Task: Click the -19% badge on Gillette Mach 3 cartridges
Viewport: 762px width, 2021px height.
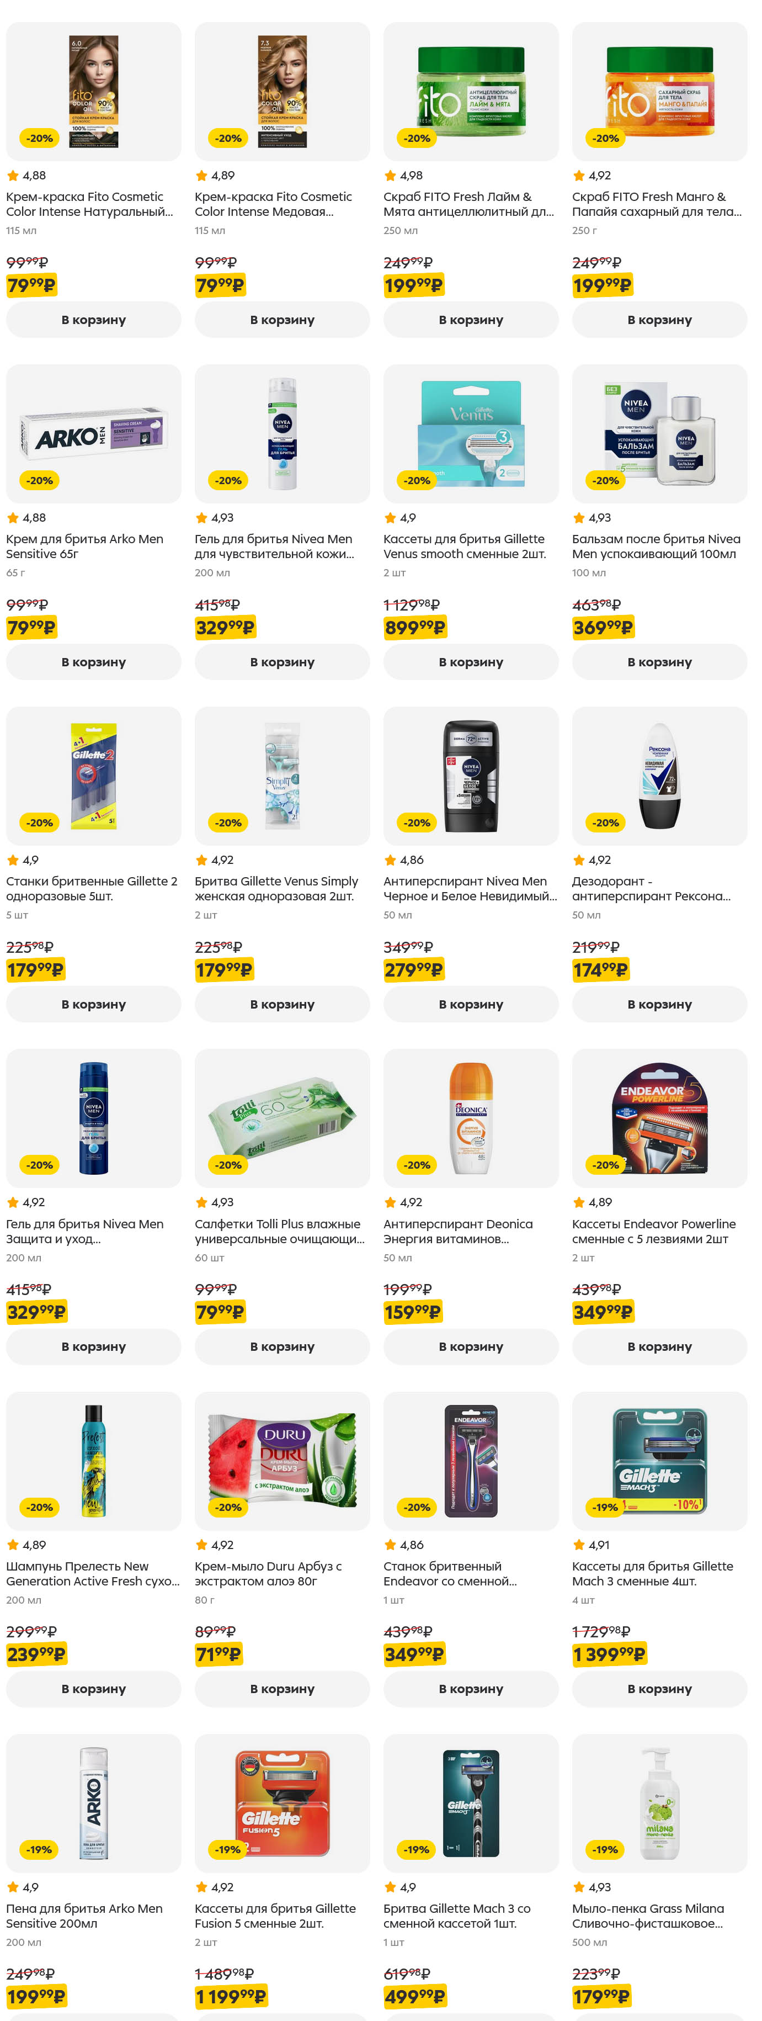Action: click(605, 1507)
